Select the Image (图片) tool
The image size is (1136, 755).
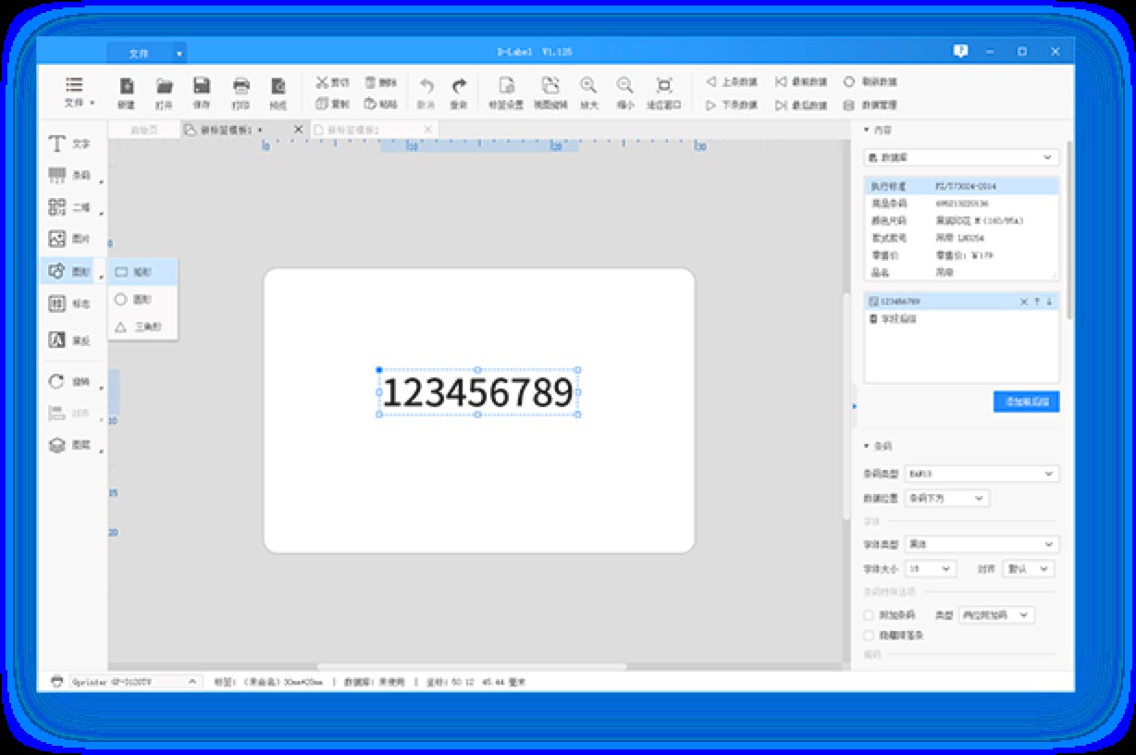(x=69, y=239)
